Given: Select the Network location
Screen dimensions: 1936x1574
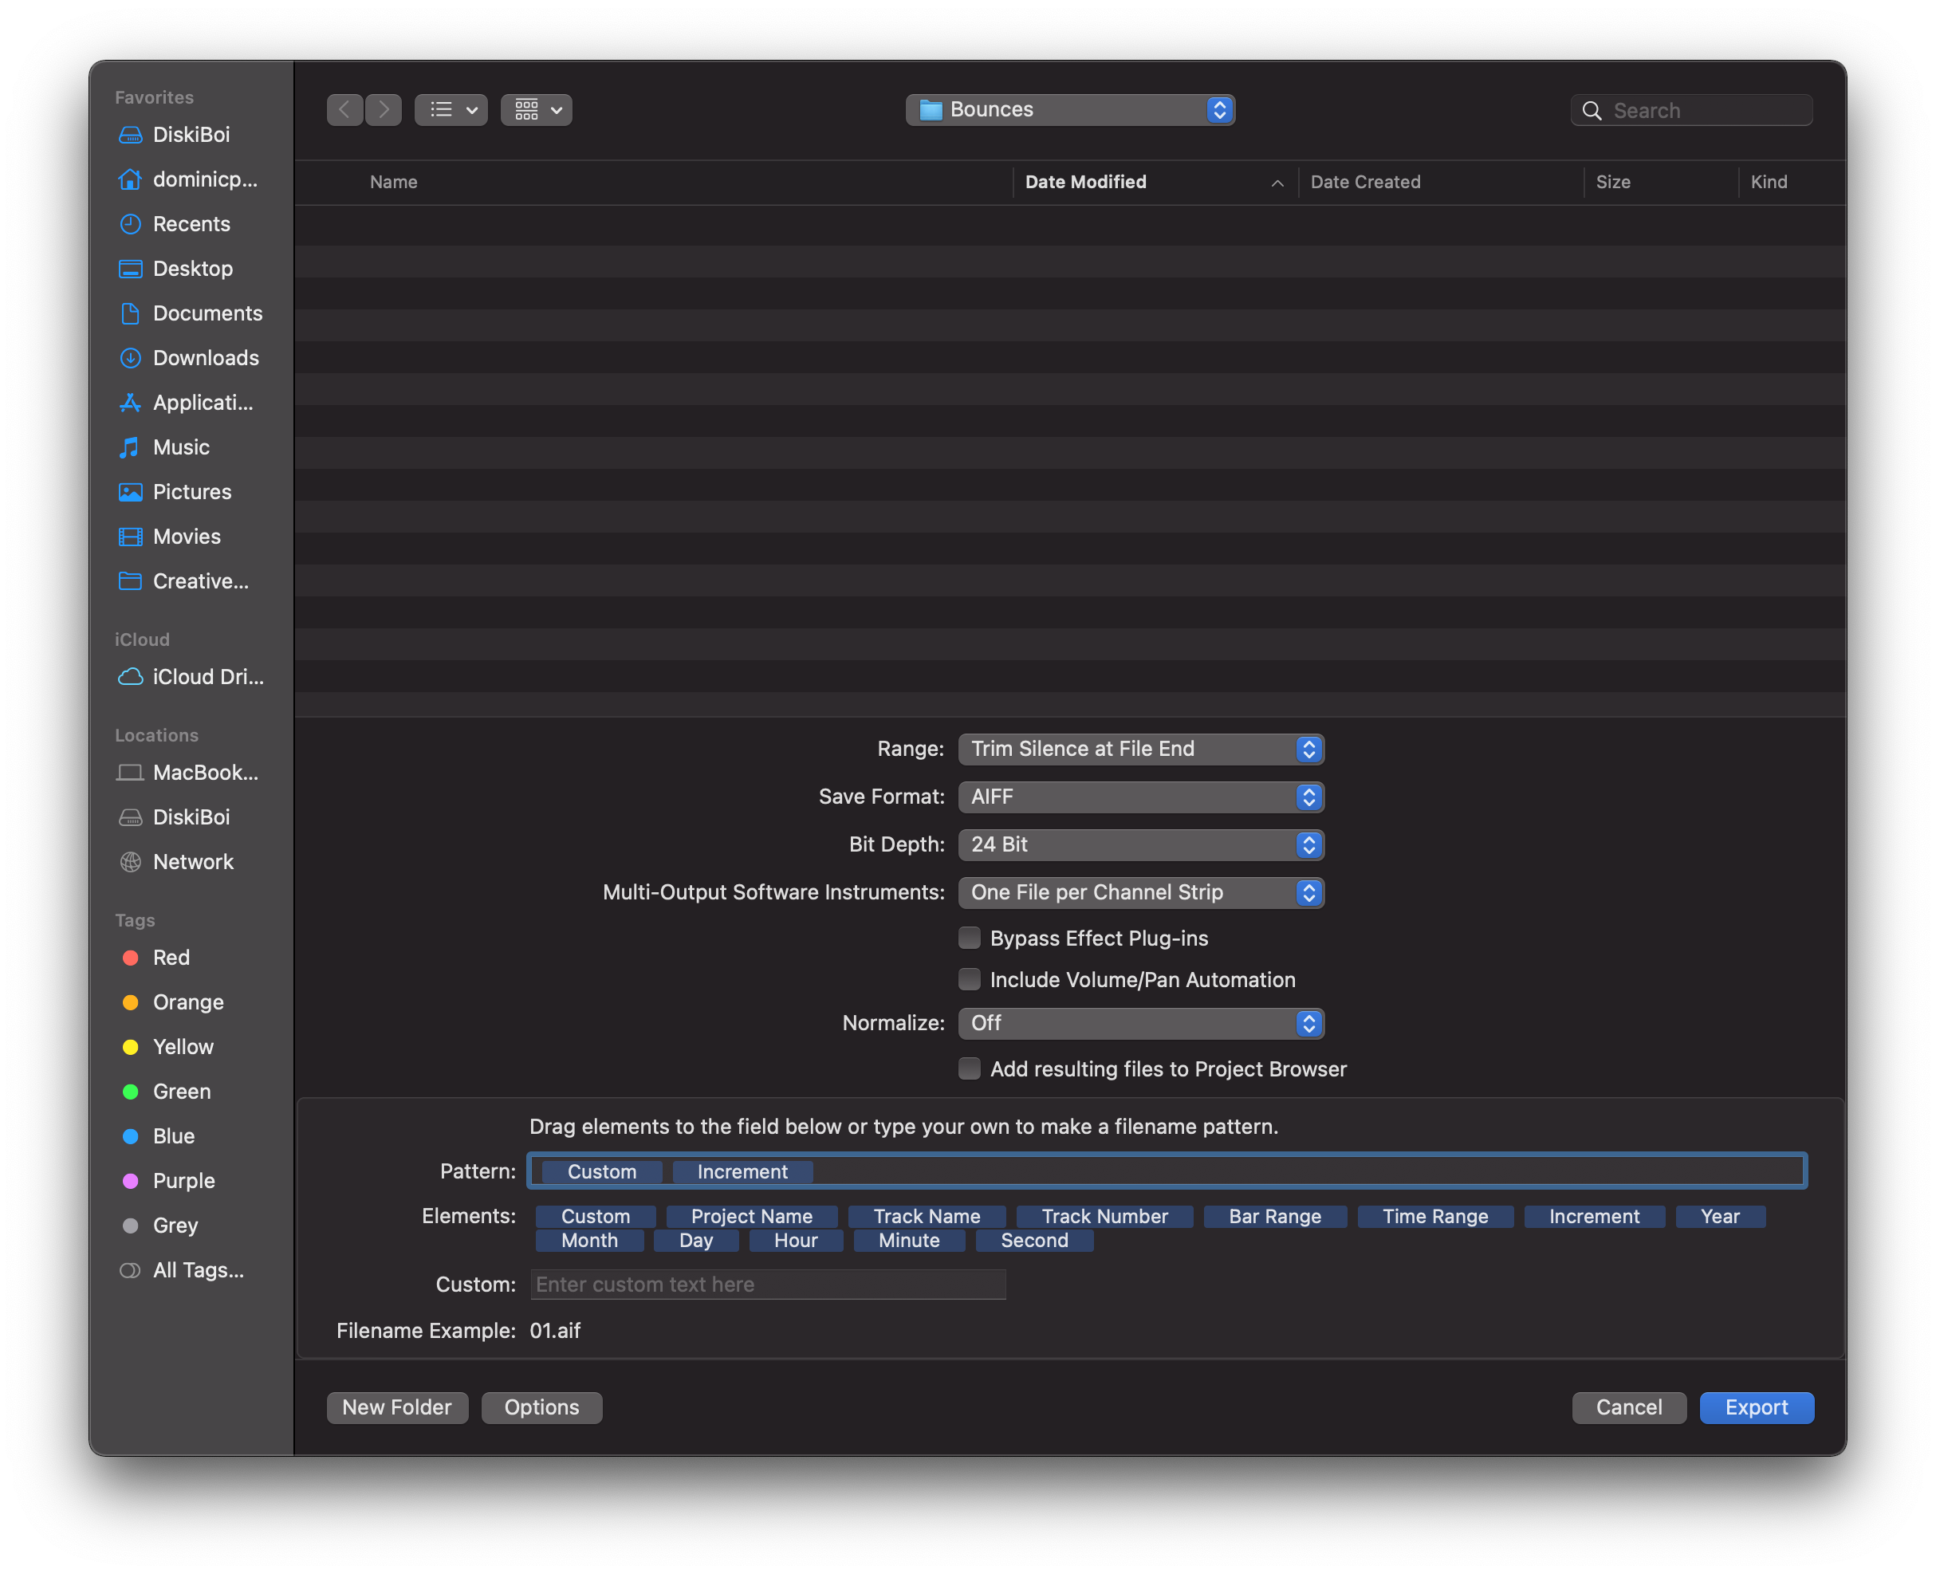Looking at the screenshot, I should tap(192, 862).
